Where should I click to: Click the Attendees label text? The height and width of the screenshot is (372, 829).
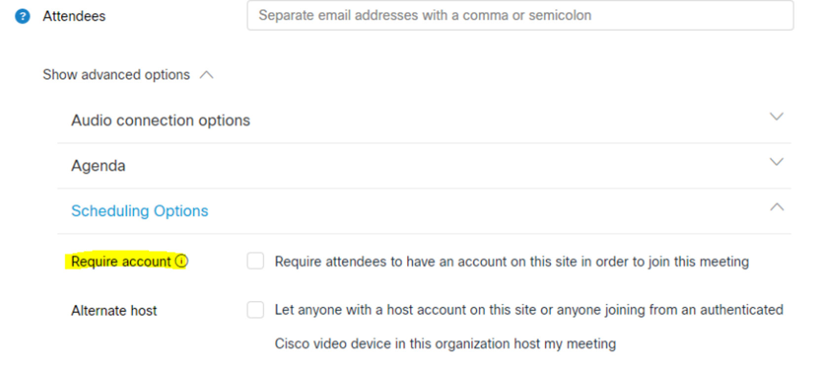(74, 16)
